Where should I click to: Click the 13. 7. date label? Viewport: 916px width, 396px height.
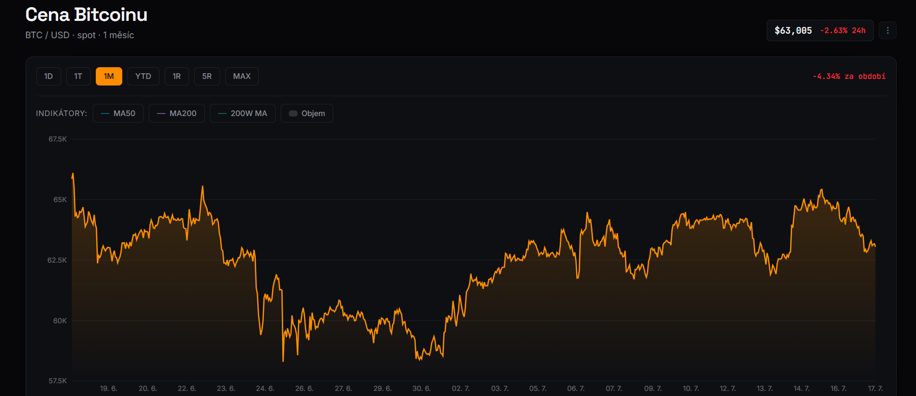765,388
